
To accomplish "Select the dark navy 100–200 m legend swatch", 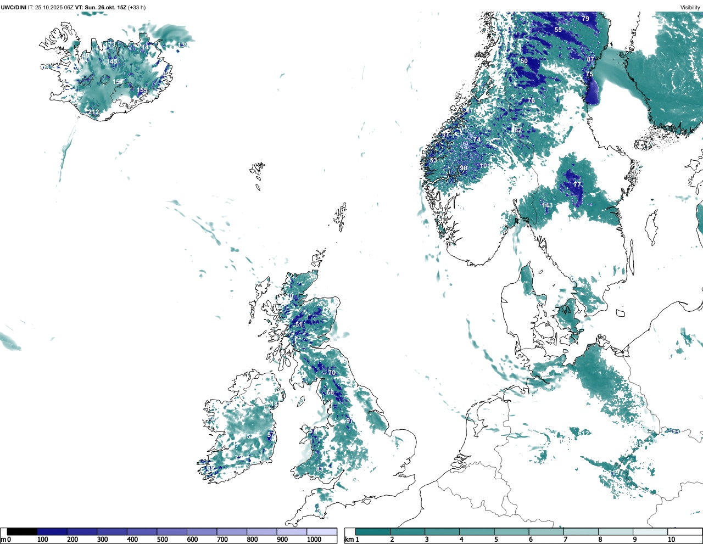I will click(x=52, y=531).
